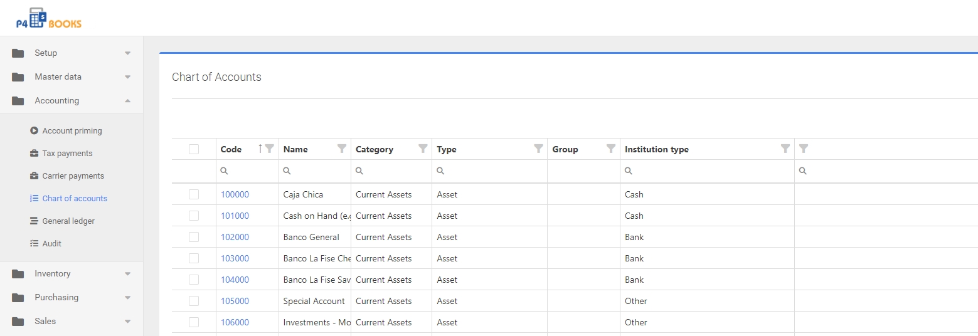Open the Type column filter icon
This screenshot has width=978, height=336.
[x=538, y=149]
